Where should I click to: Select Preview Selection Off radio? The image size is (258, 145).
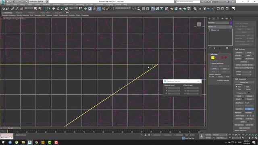(x=210, y=77)
